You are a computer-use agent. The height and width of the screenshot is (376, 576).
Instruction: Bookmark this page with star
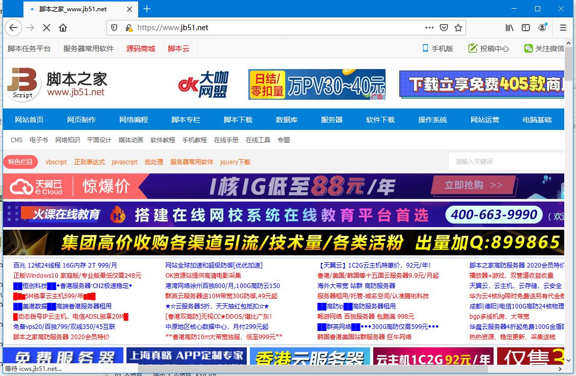[458, 28]
